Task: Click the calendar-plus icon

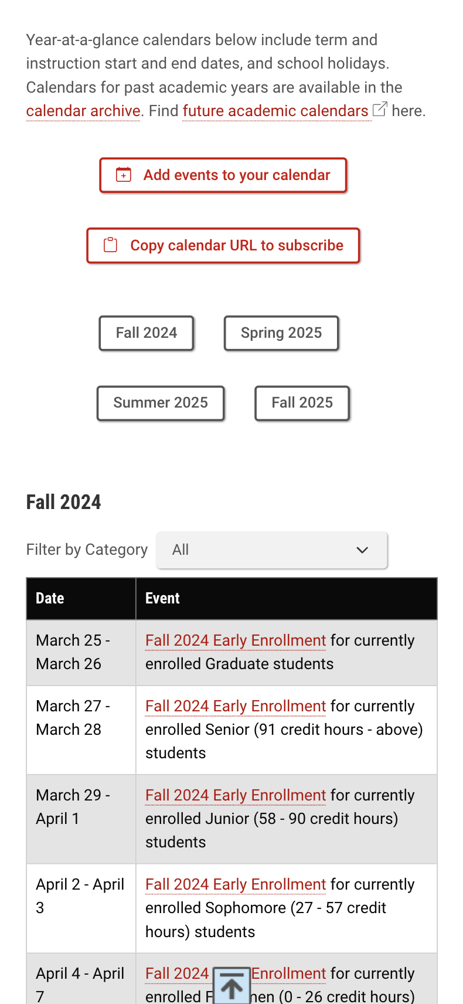Action: 124,175
